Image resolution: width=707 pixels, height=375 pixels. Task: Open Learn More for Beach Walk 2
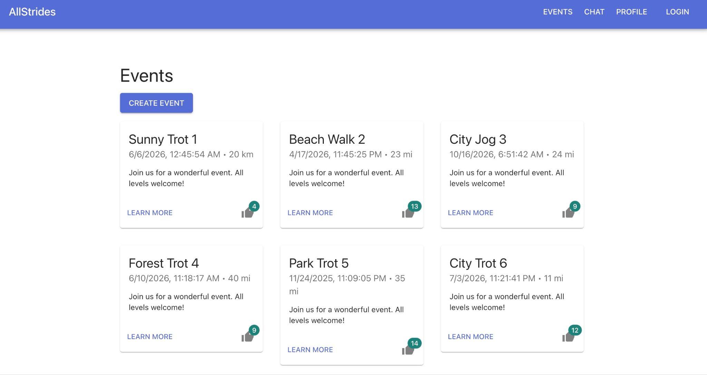[x=310, y=213]
